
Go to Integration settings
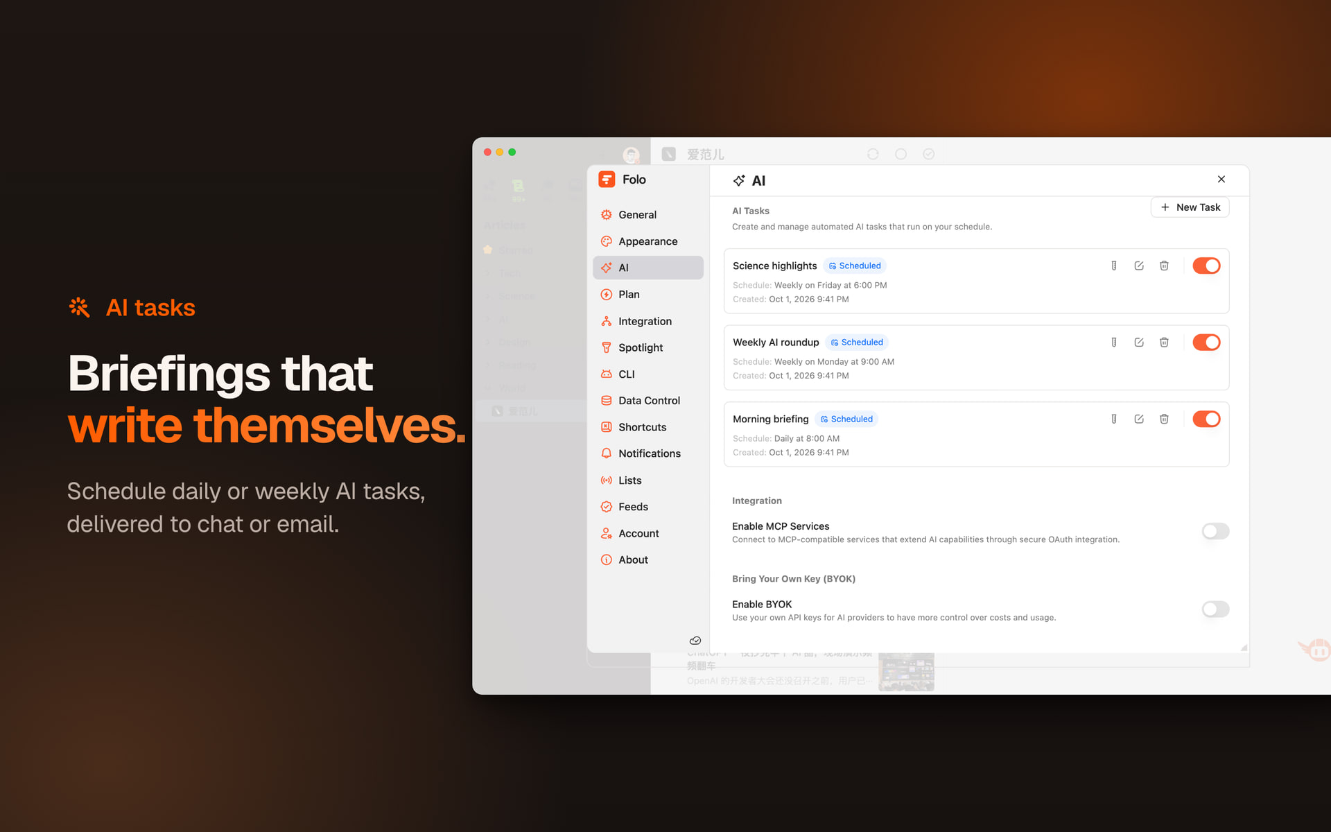[x=647, y=321]
